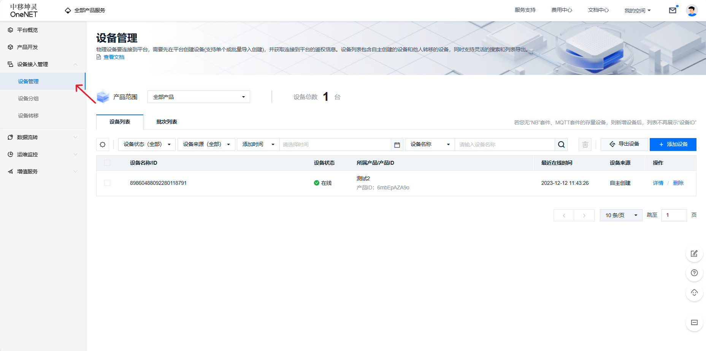Switch to the 批次列表 tab
The height and width of the screenshot is (351, 706).
166,122
